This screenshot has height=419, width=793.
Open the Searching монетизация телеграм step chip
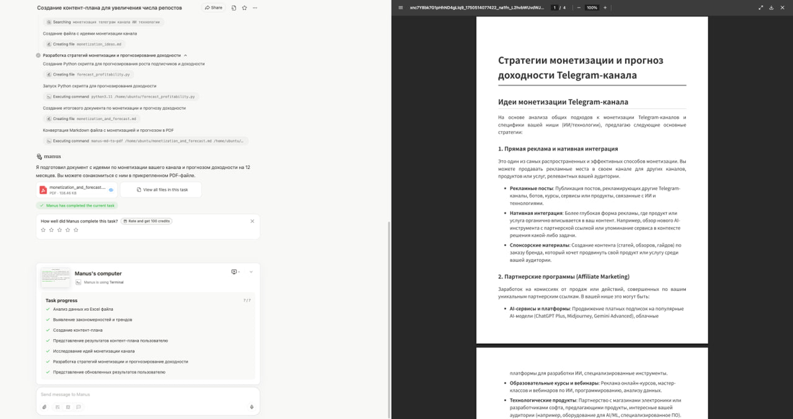click(x=104, y=22)
